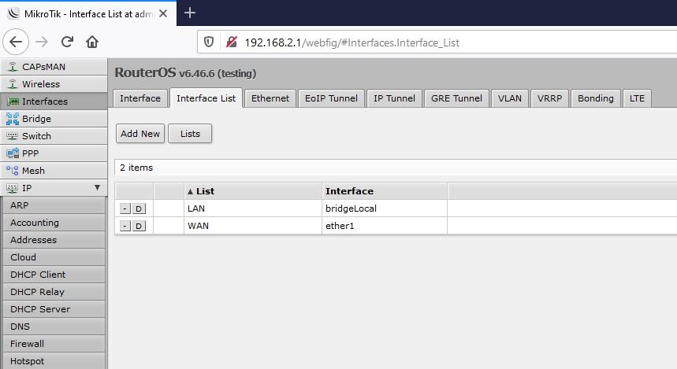Click the browser address bar URL

click(352, 42)
